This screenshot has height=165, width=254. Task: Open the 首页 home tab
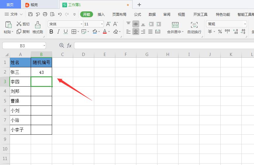click(10, 5)
